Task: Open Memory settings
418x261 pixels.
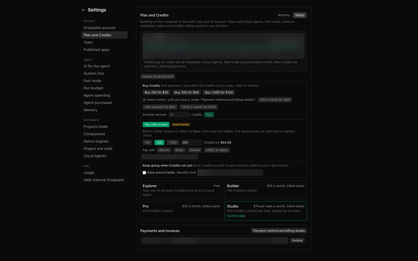Action: tap(104, 110)
